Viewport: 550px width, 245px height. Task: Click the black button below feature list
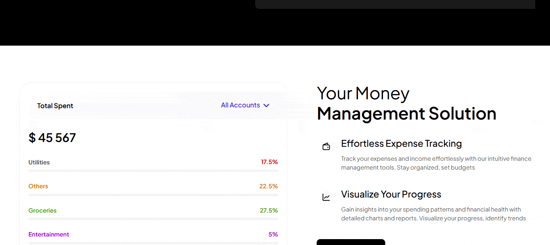[351, 242]
